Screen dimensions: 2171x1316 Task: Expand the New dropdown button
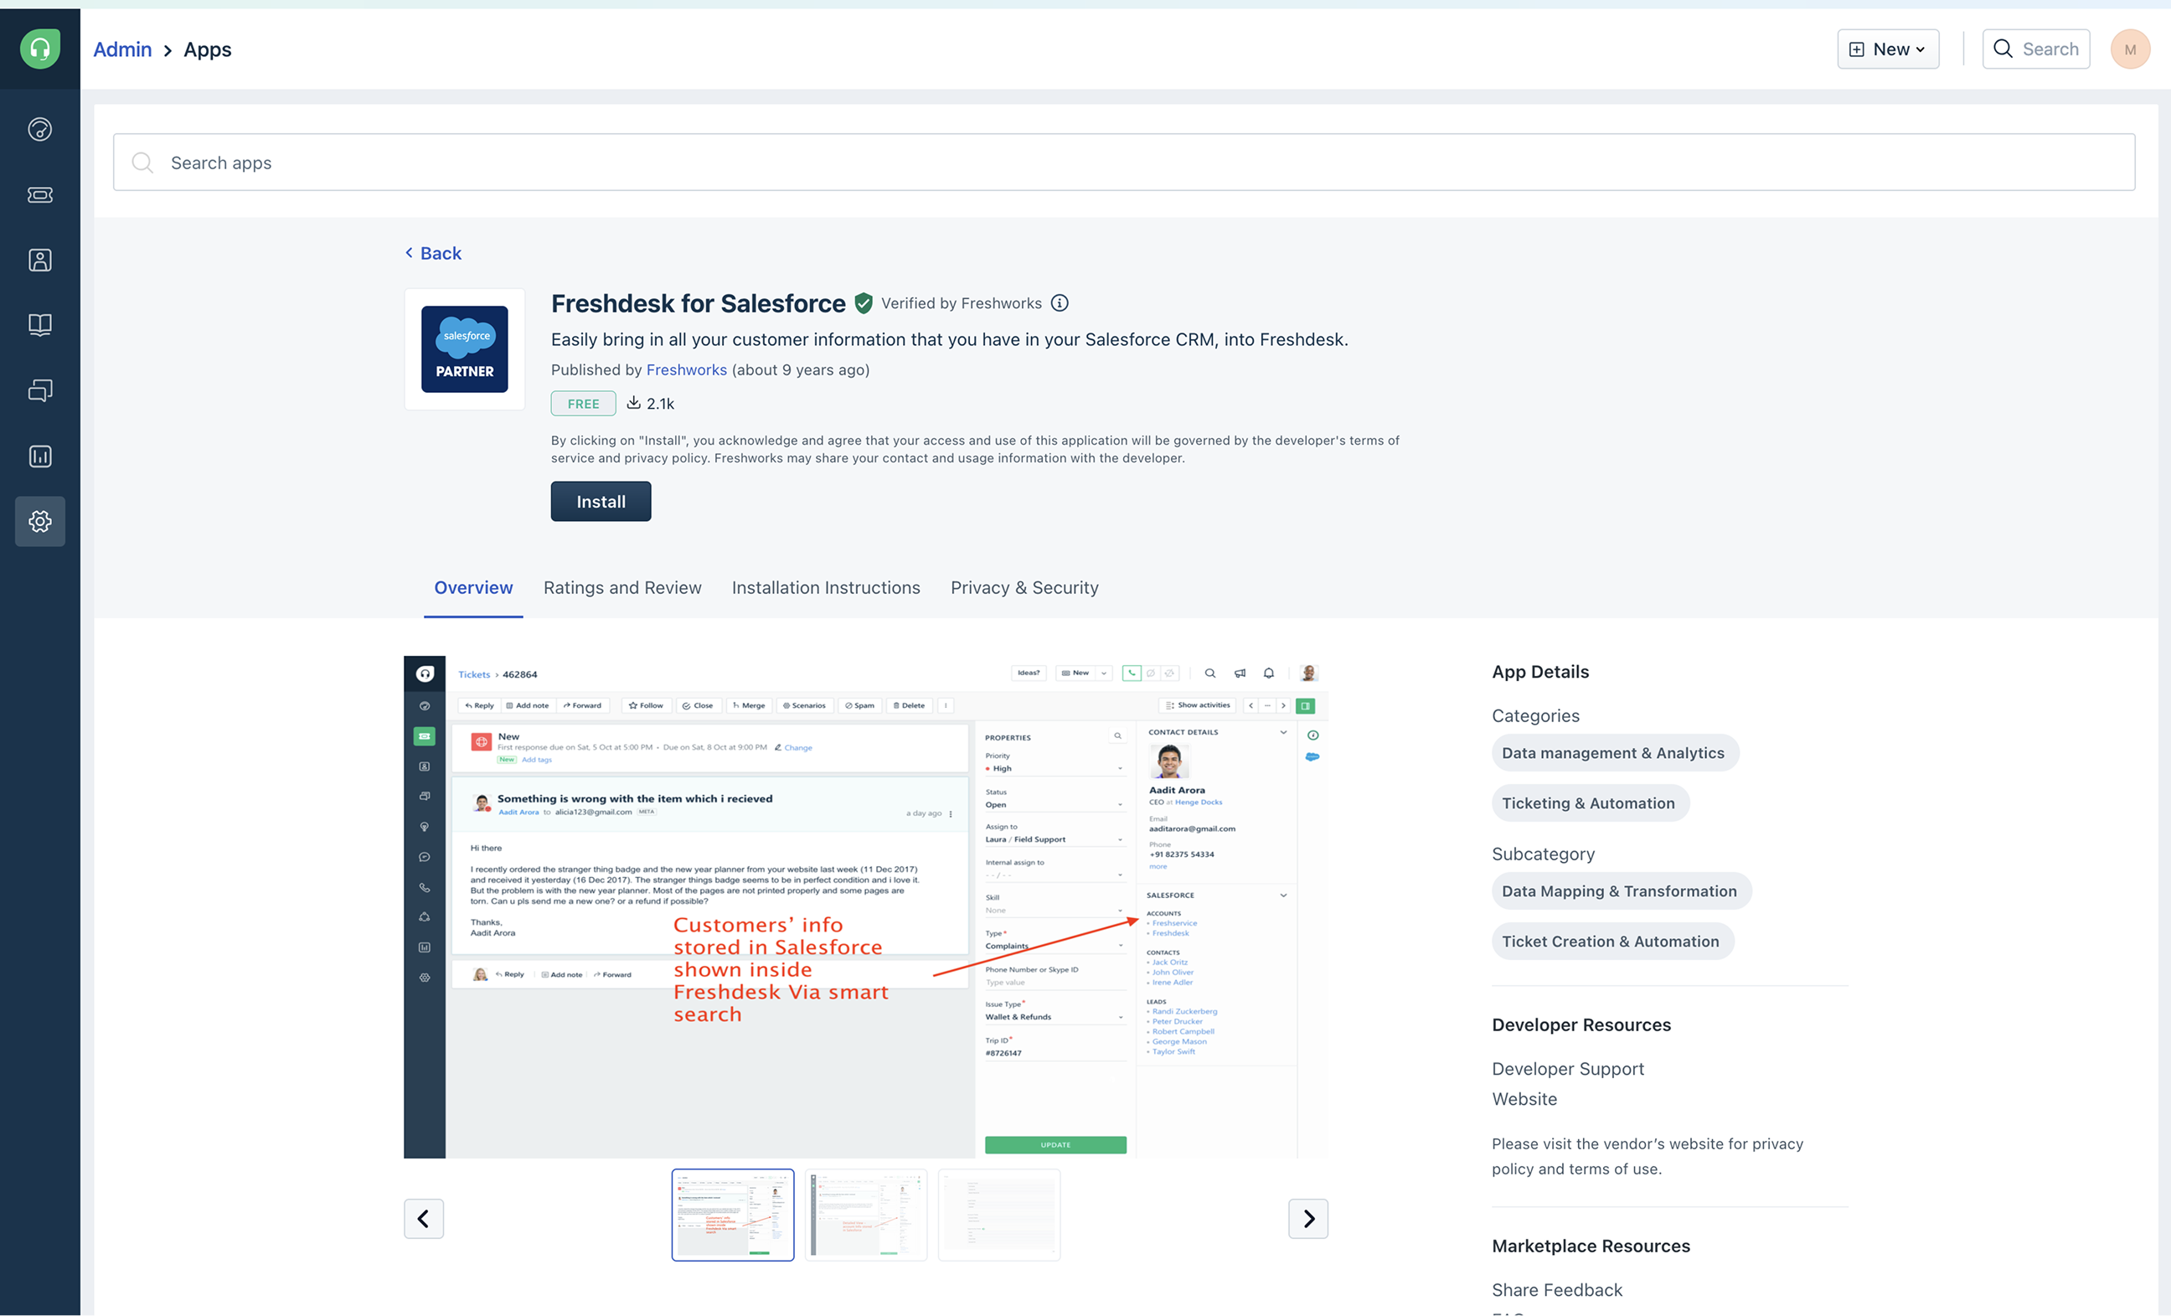pyautogui.click(x=1887, y=49)
